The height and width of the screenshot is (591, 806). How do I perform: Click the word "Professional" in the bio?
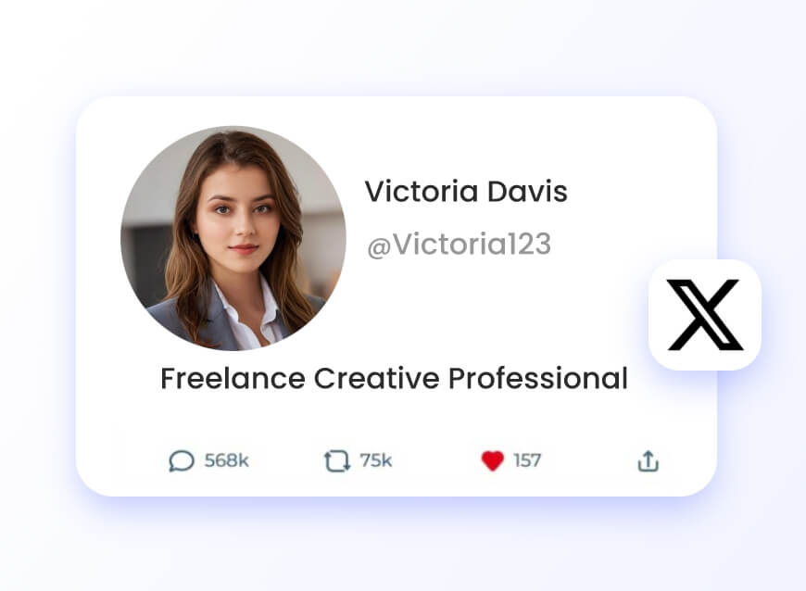click(x=538, y=379)
